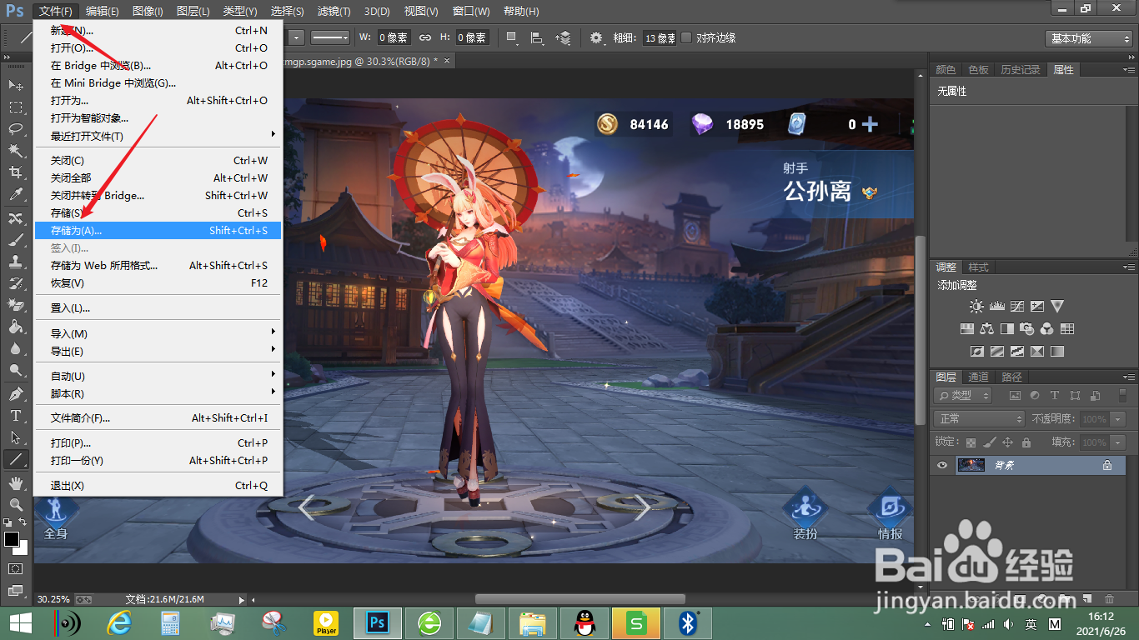Switch to the 历史记录 tab
This screenshot has height=640, width=1139.
coord(1020,69)
